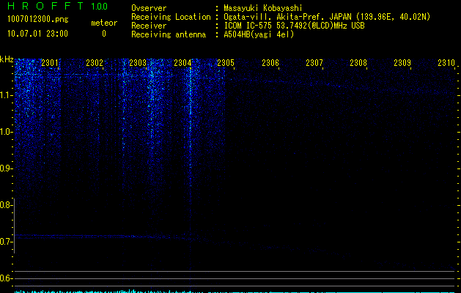
Task: Click the 2306 time marker
Action: coord(270,62)
